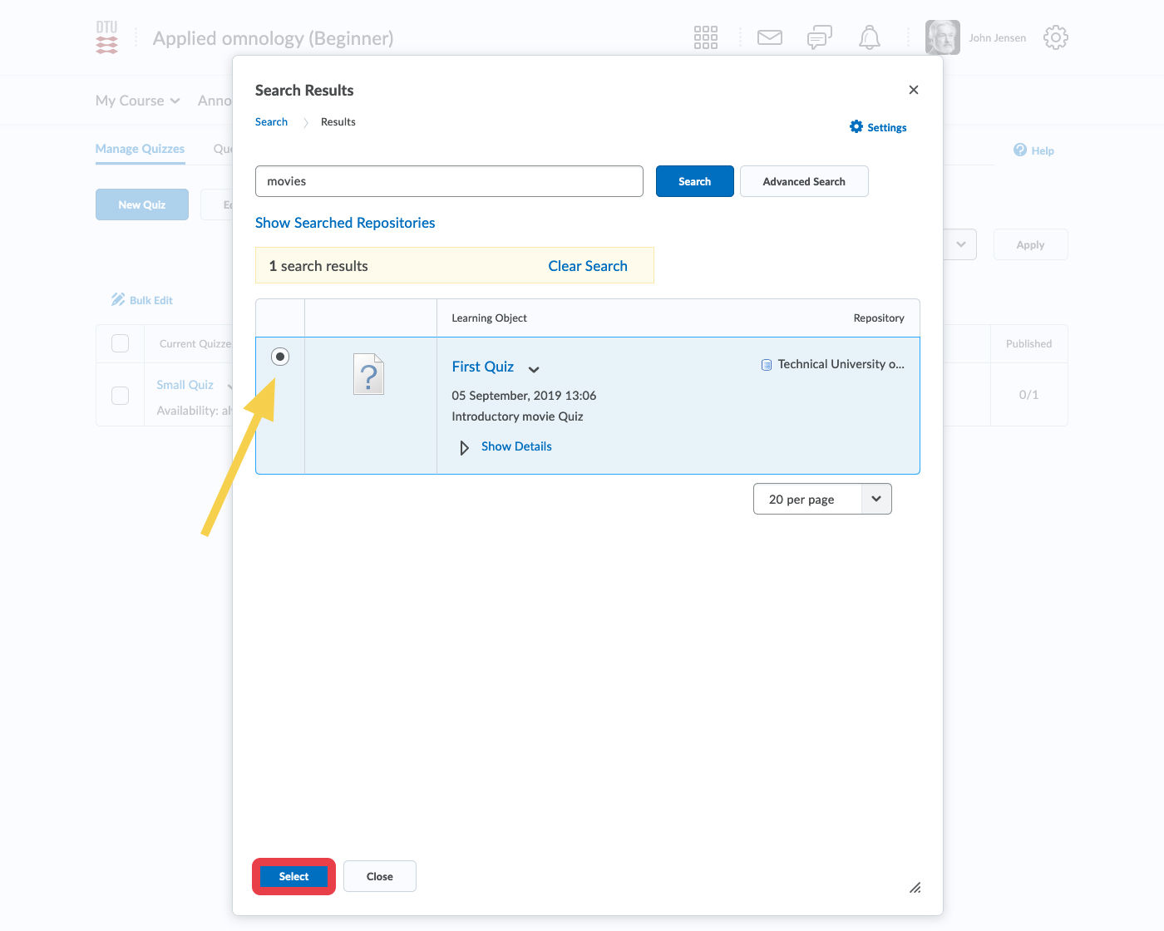Open the update alerts bell icon
1164x931 pixels.
click(869, 37)
